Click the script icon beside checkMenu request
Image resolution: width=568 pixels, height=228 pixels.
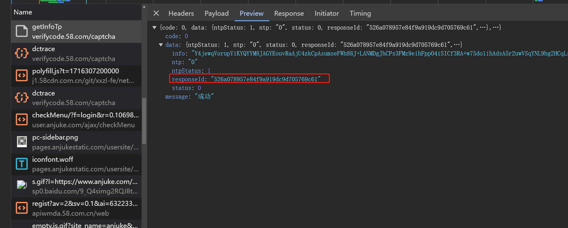(22, 120)
